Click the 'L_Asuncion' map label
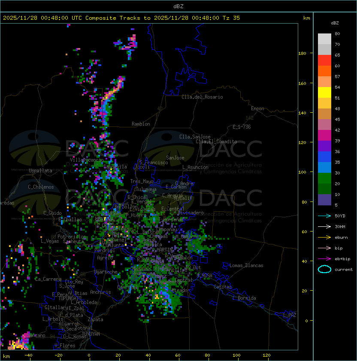Screen dimensions: 357x361 pyautogui.click(x=195, y=167)
